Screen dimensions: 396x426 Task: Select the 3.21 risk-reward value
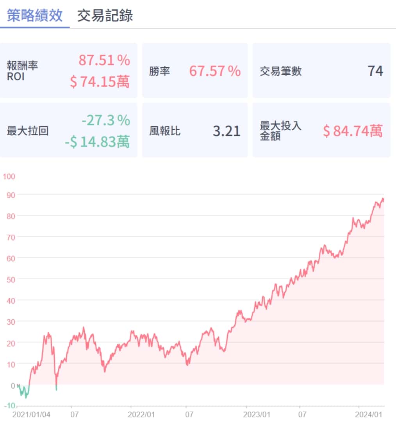pos(227,131)
